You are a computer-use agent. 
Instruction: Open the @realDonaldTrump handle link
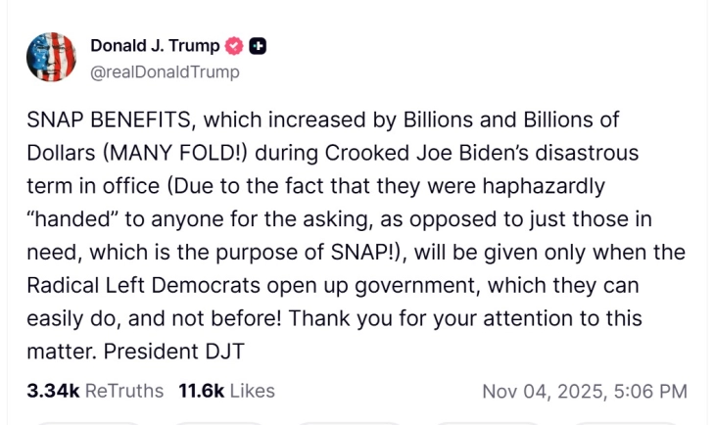pyautogui.click(x=165, y=71)
